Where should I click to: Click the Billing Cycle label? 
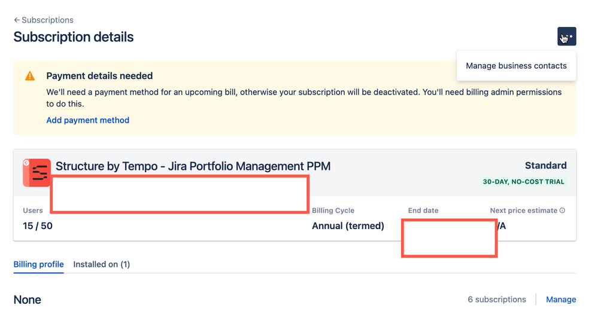[x=333, y=211]
